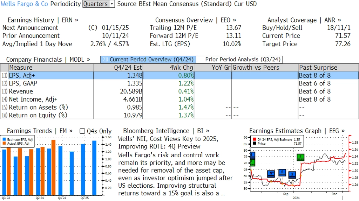The image size is (359, 201).
Task: Click the Current Price value 71.57
Action: click(x=343, y=36)
